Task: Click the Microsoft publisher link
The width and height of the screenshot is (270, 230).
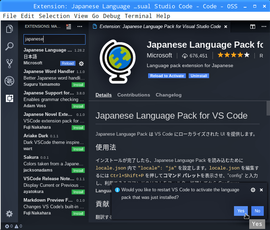Action: 159,55
